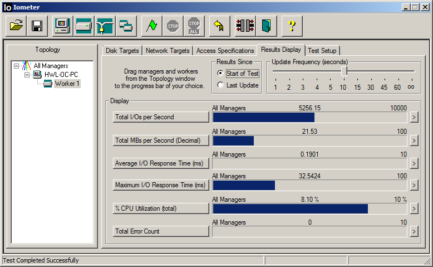Open the arrow beside % CPU Utilization

pyautogui.click(x=414, y=208)
